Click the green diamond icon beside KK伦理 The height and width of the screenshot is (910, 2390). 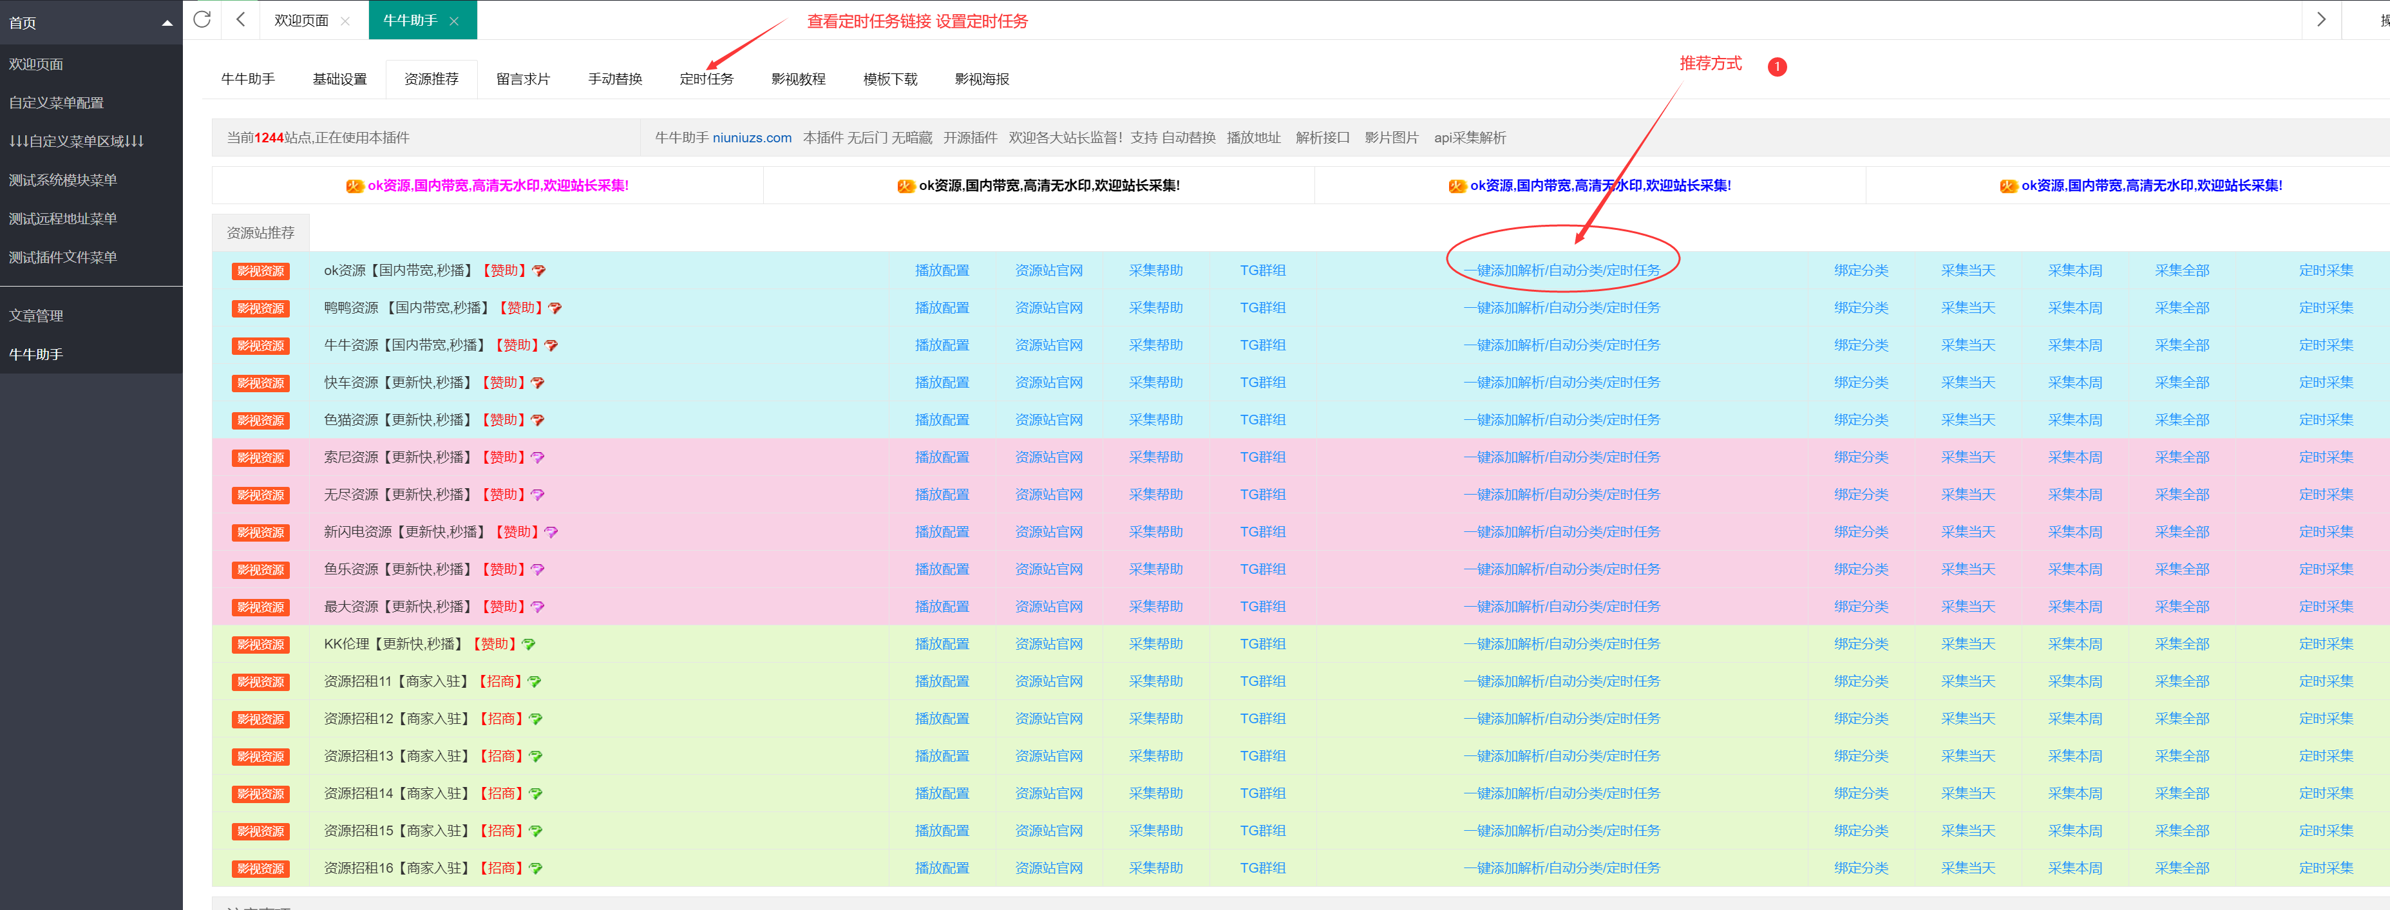coord(529,645)
